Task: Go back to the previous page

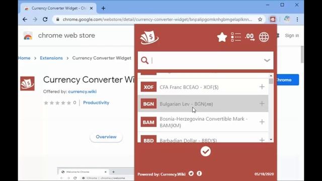Action: pos(25,20)
